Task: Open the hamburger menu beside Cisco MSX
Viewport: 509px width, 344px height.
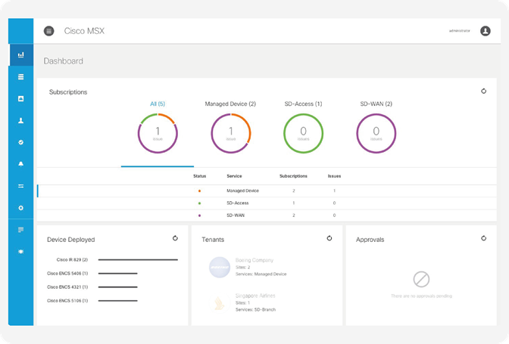Action: click(49, 31)
